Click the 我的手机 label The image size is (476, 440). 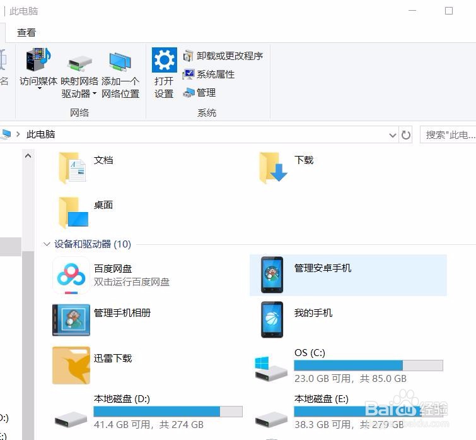pyautogui.click(x=313, y=312)
